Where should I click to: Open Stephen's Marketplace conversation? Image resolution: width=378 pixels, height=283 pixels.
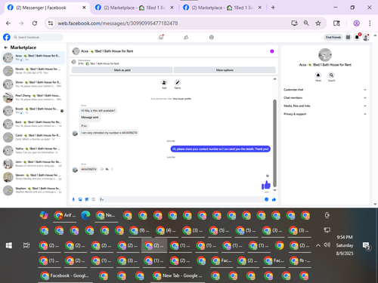point(33,190)
